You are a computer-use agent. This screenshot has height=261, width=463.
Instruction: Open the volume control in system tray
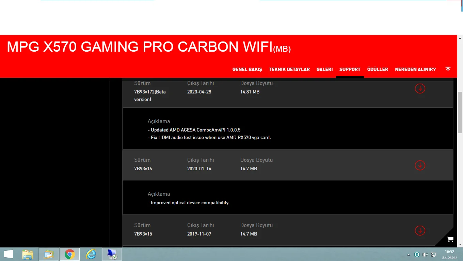coord(425,254)
